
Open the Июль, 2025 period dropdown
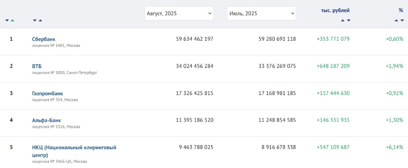(261, 14)
